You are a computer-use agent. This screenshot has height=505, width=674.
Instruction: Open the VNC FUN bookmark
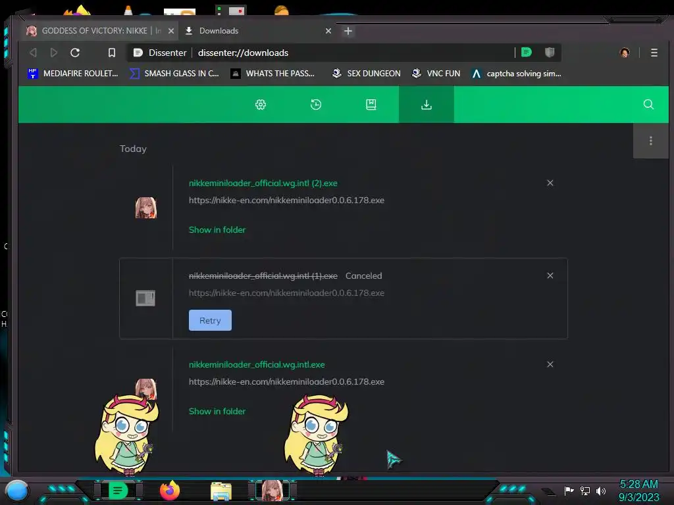pos(436,74)
